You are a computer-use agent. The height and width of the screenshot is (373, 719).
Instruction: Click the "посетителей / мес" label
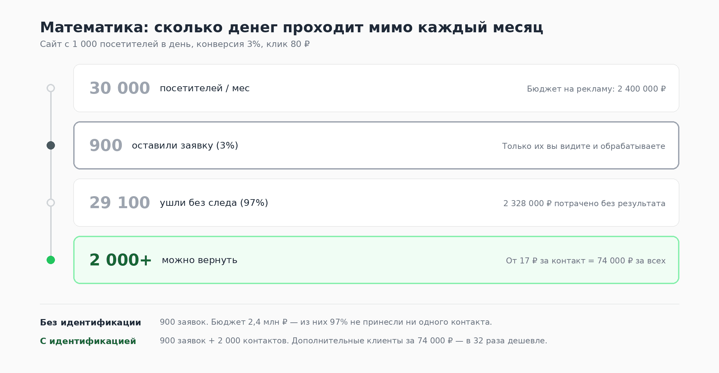point(204,88)
